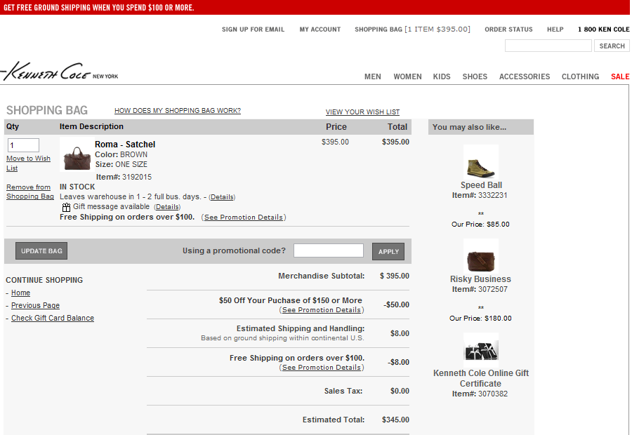Open the Risky Business bag image
The image size is (632, 435).
pyautogui.click(x=481, y=256)
